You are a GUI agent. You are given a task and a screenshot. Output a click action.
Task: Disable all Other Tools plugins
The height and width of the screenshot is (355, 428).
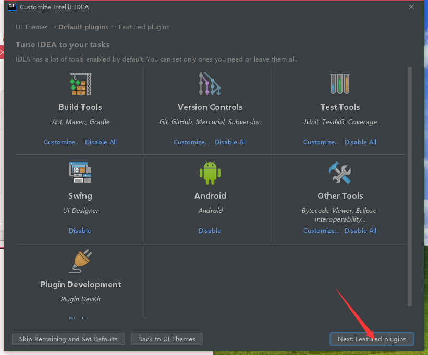(x=360, y=231)
